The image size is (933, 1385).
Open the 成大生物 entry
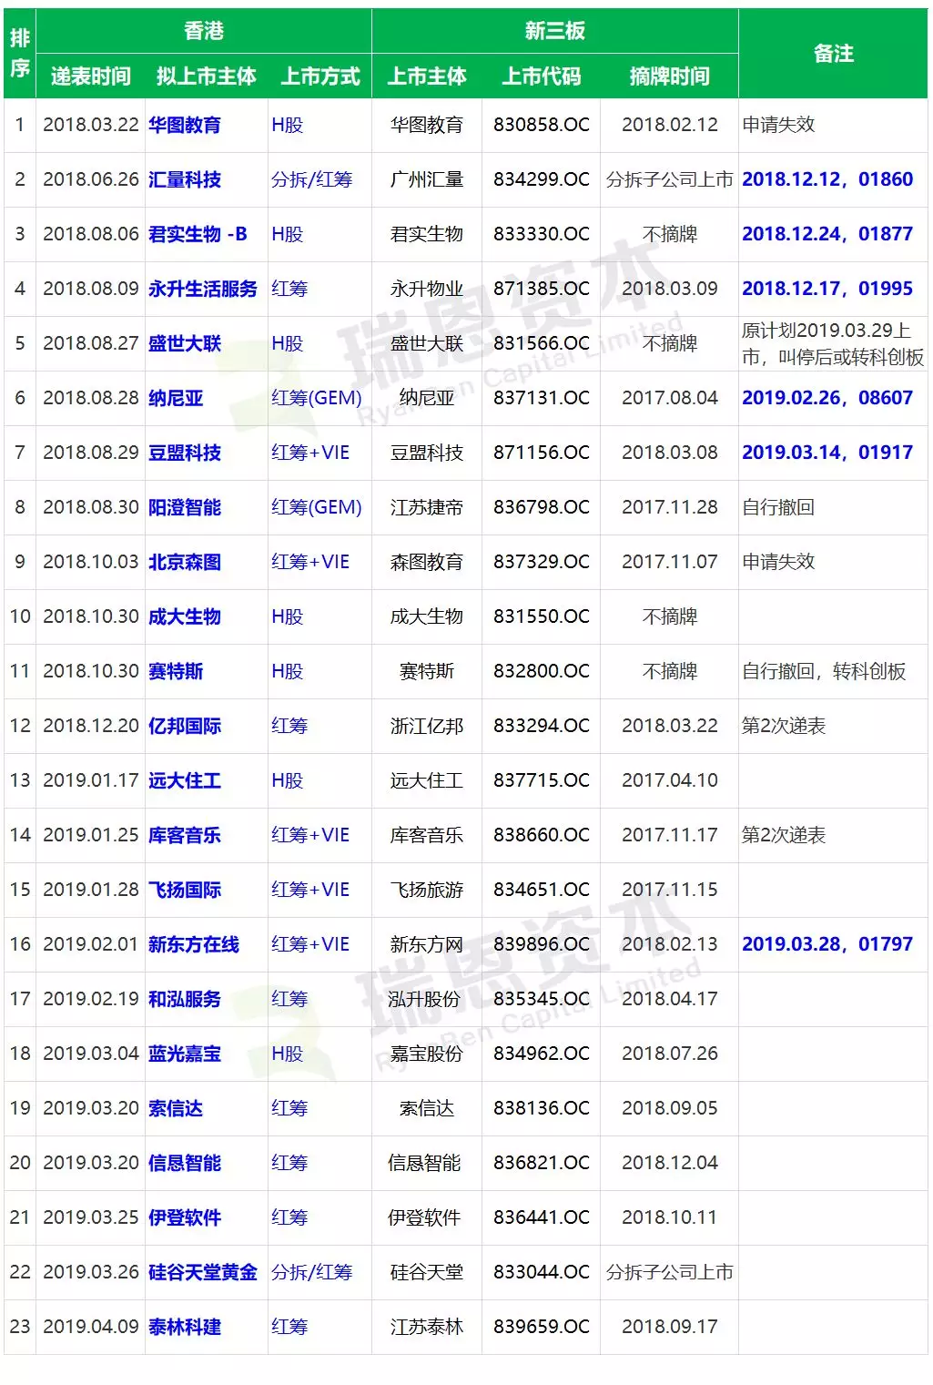coord(185,616)
